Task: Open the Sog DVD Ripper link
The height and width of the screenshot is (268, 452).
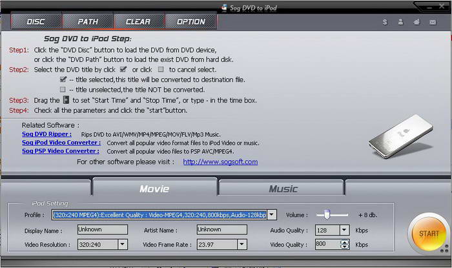Action: coord(46,134)
